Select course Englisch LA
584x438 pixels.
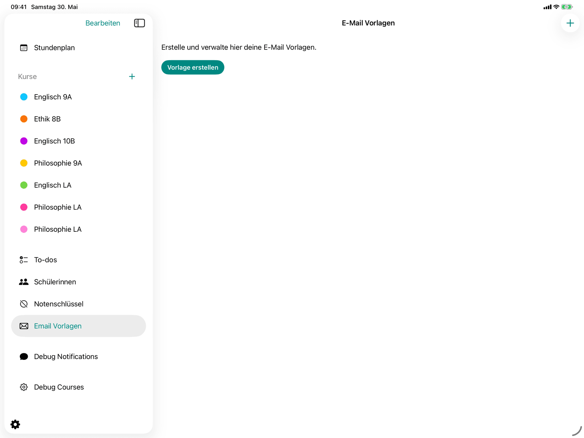78,185
